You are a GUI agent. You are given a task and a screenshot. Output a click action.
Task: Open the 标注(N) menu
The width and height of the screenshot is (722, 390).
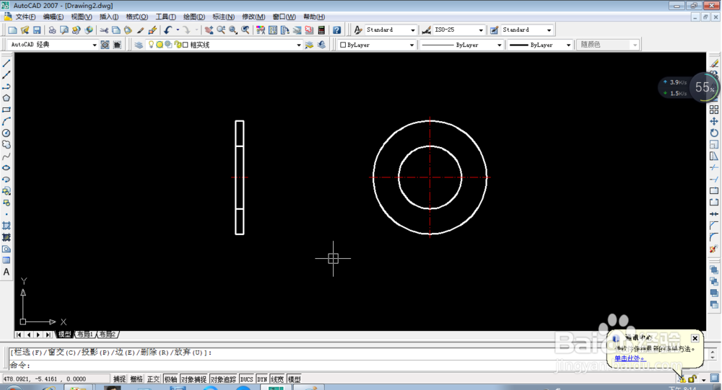(x=223, y=17)
